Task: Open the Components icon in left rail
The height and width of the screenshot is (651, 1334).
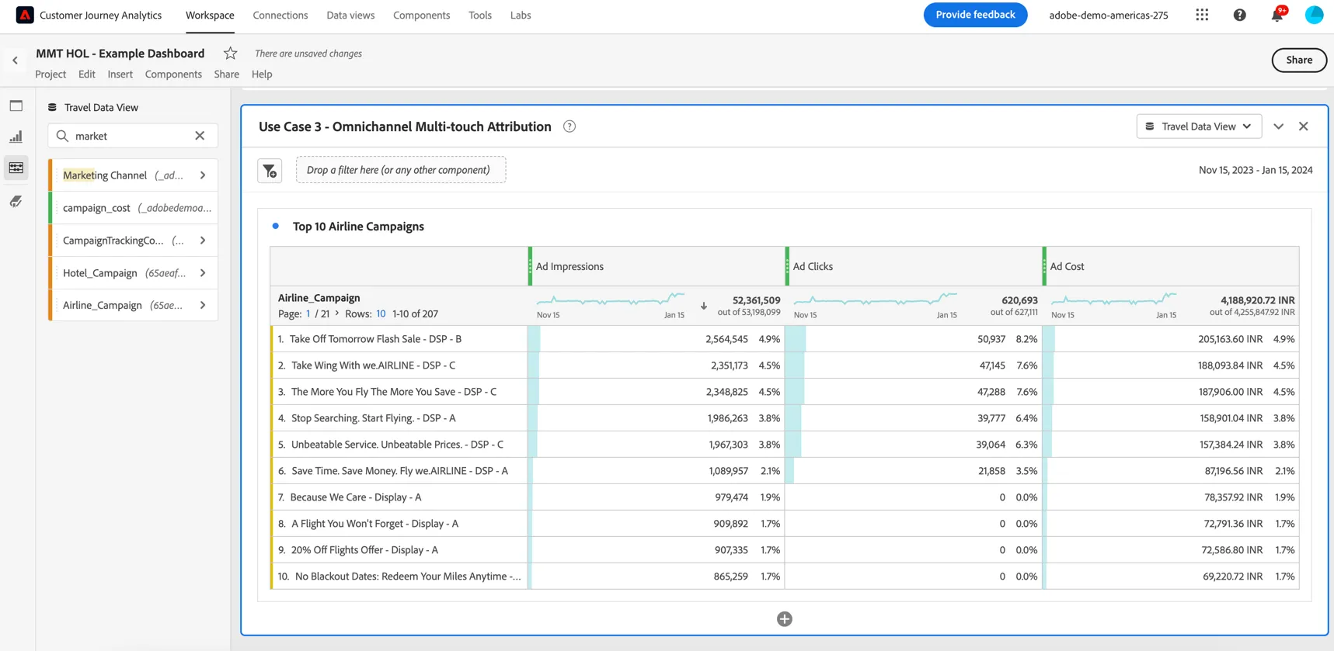Action: pyautogui.click(x=16, y=168)
